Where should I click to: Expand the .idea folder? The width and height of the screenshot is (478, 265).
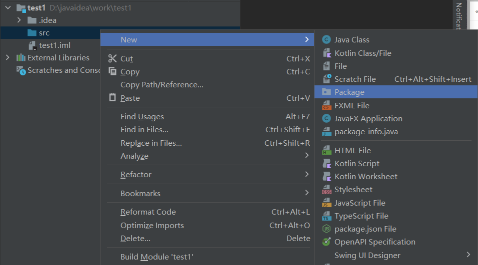(19, 20)
